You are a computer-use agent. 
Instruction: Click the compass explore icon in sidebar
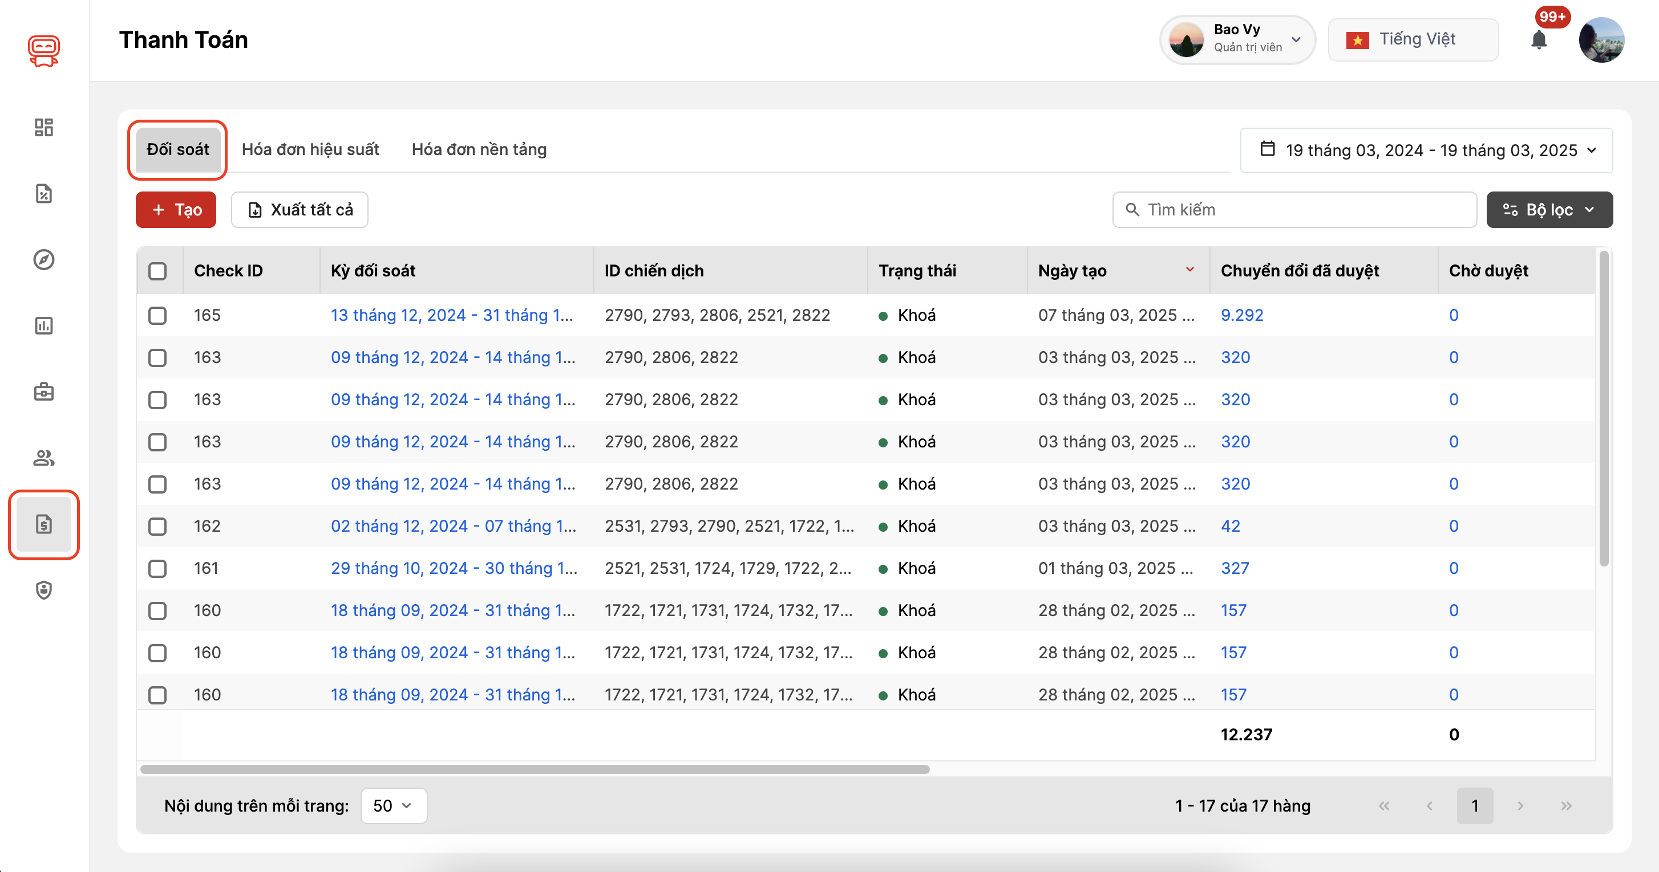tap(43, 259)
